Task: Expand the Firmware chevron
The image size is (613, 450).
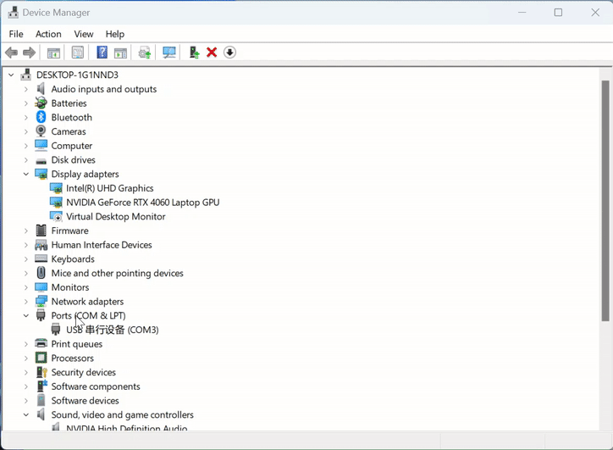Action: pyautogui.click(x=25, y=231)
